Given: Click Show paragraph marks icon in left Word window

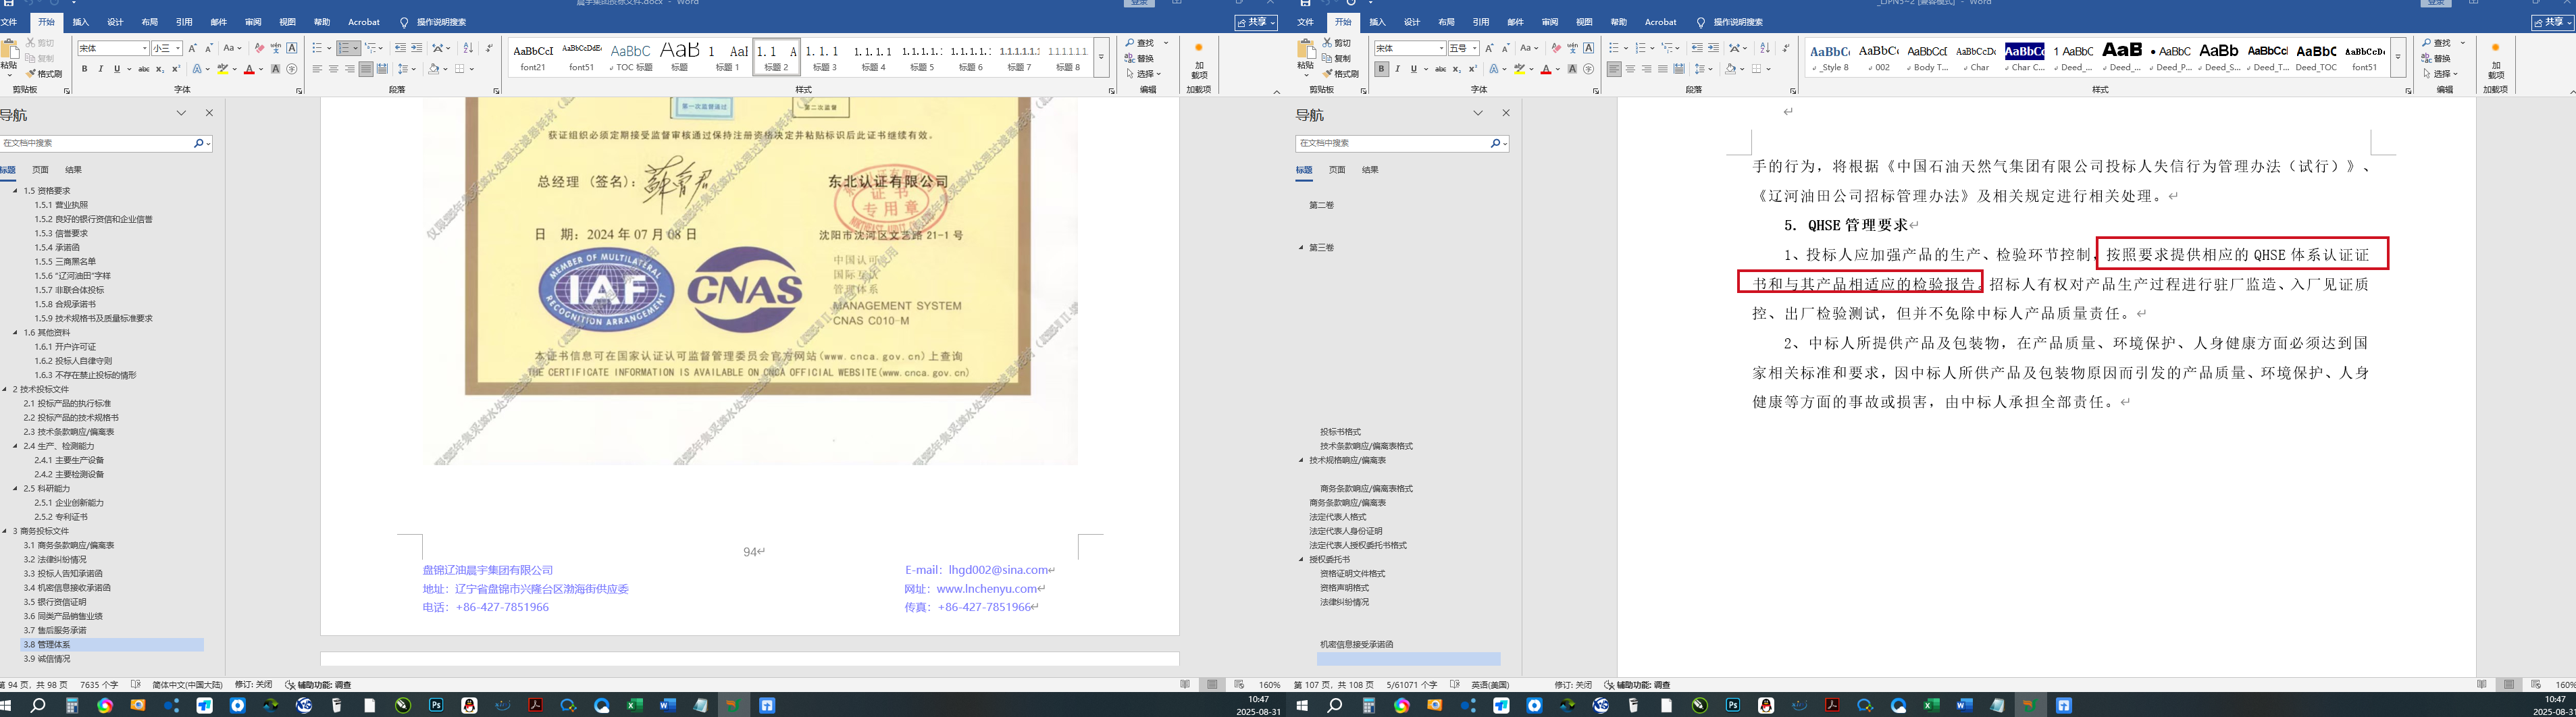Looking at the screenshot, I should click(489, 48).
